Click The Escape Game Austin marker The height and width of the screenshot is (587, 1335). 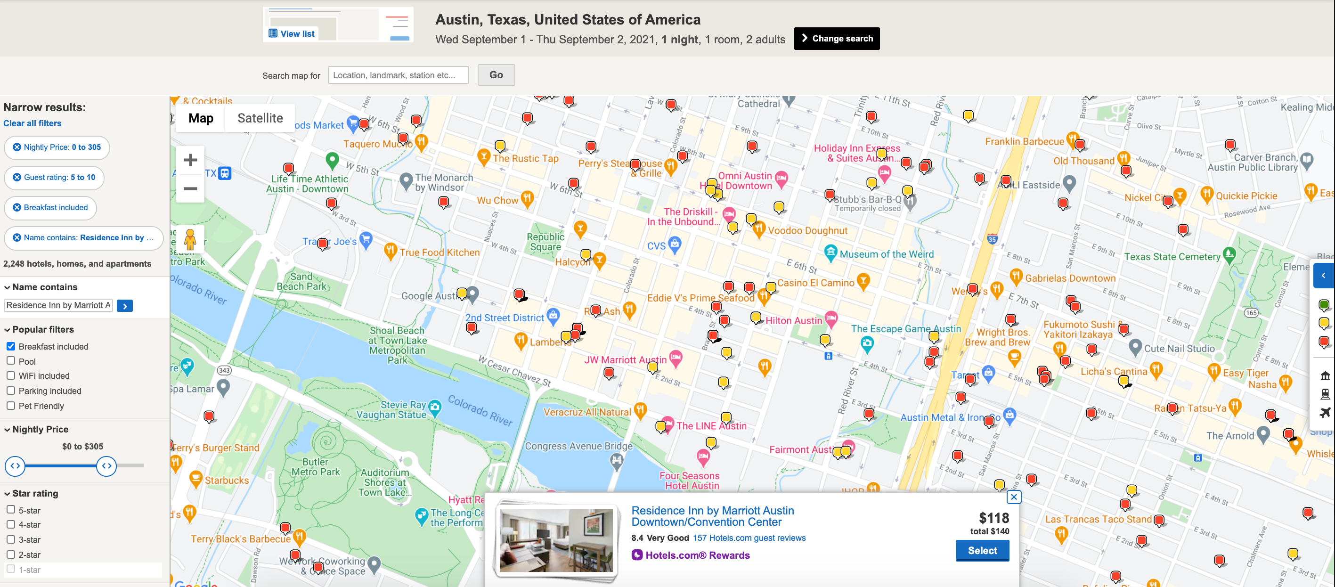pos(867,343)
